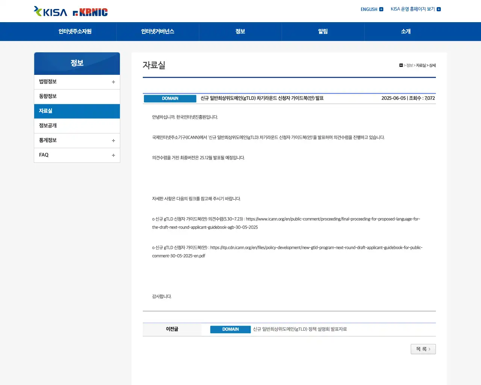Click the 목록 list button
The height and width of the screenshot is (385, 481).
click(x=423, y=349)
